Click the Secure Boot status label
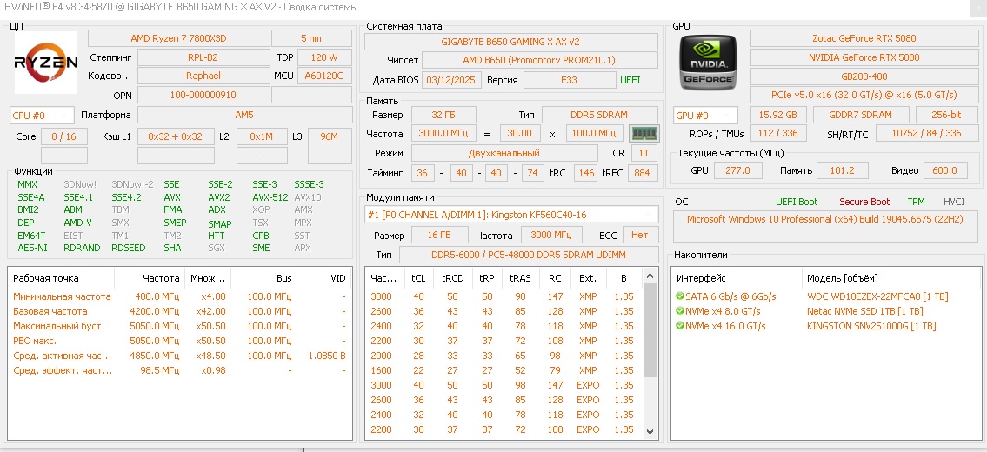 point(864,202)
